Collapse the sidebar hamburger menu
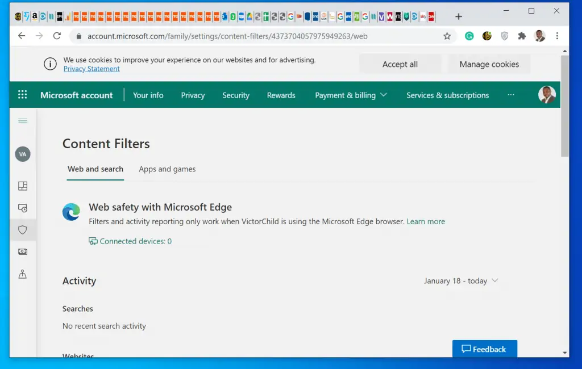Screen dimensions: 582x369 (x=23, y=121)
